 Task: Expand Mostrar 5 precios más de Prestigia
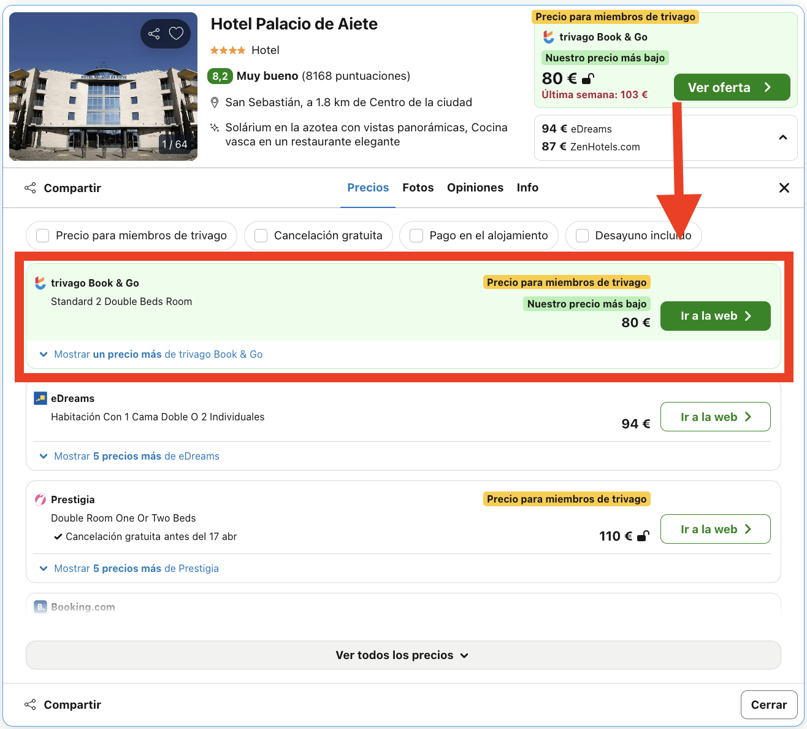pos(129,568)
